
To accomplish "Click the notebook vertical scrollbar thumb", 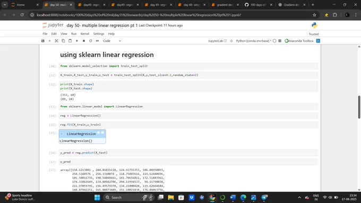I will (x=359, y=107).
